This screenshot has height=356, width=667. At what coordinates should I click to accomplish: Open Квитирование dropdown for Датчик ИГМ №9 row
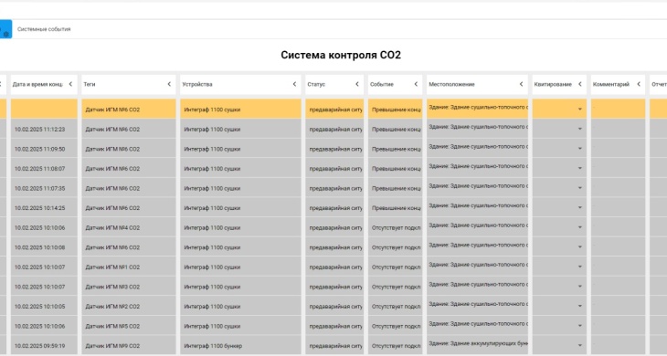(x=579, y=345)
